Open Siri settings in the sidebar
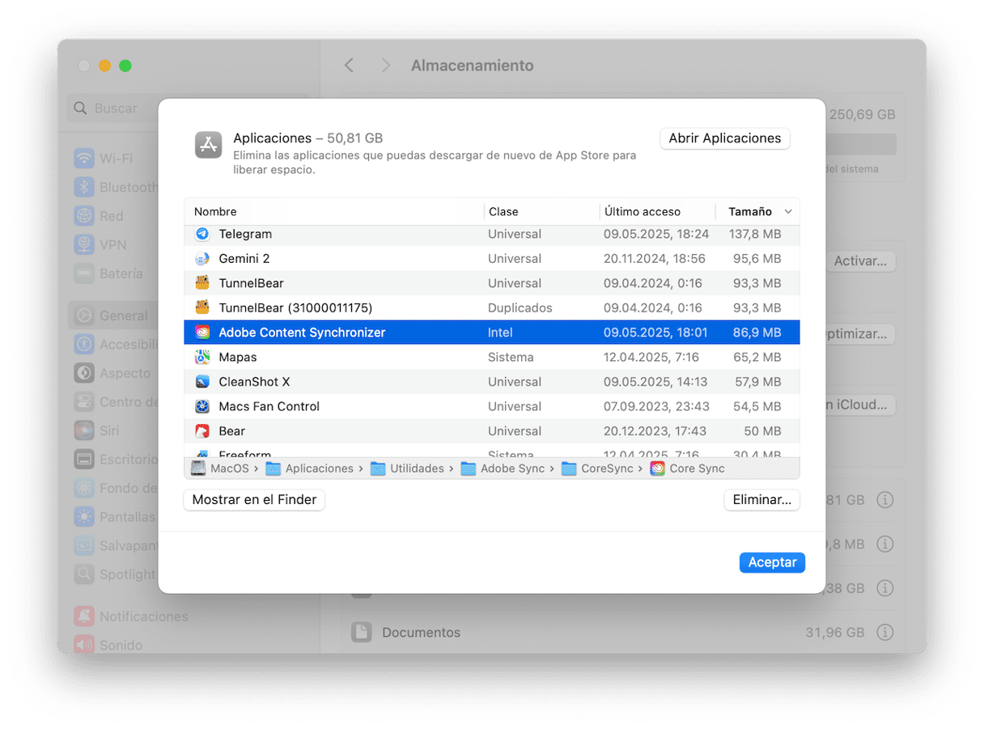The image size is (984, 729). click(96, 431)
